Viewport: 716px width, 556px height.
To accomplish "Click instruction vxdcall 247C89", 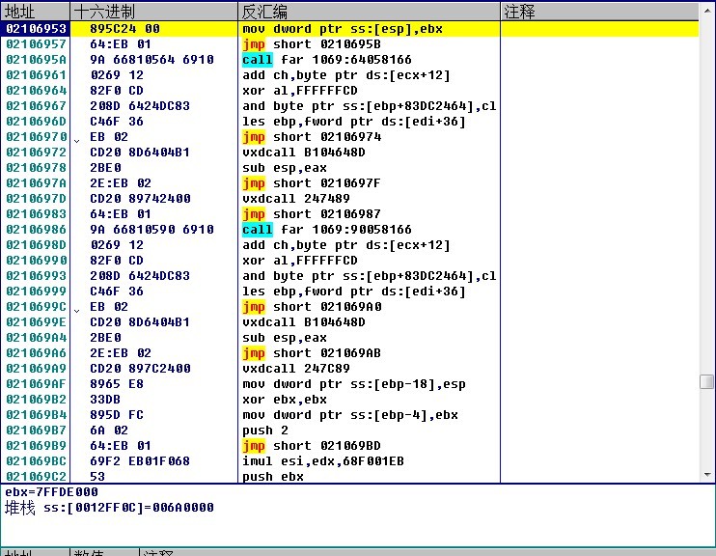I will click(296, 369).
